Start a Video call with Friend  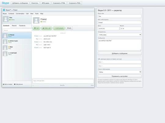(46, 28)
